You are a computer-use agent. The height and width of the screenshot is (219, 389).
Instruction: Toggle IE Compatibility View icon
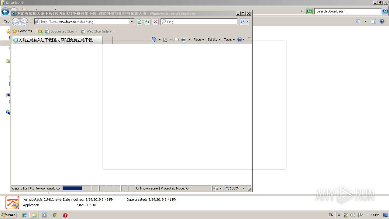139,22
